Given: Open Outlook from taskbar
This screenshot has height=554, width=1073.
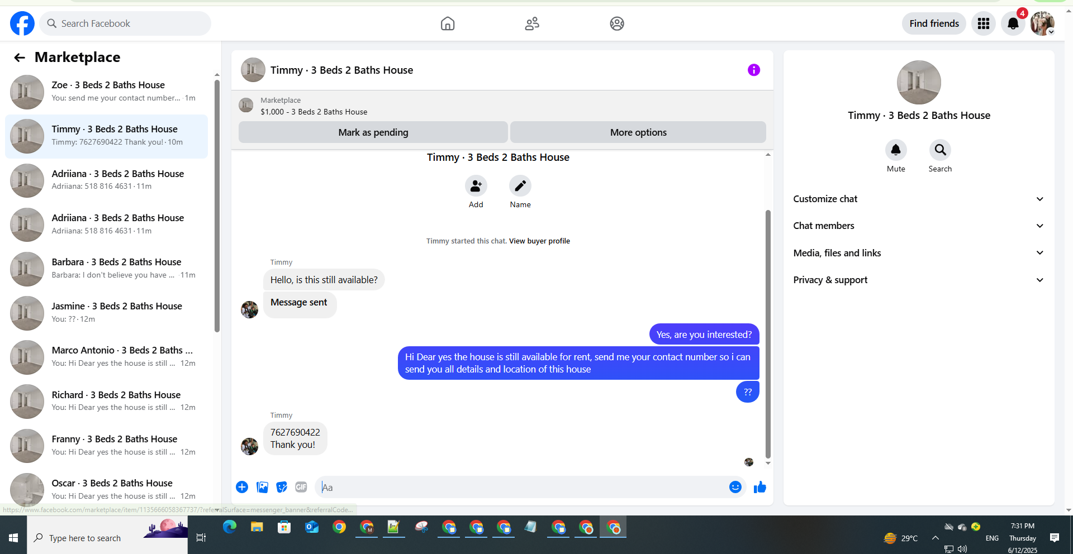Looking at the screenshot, I should 312,527.
